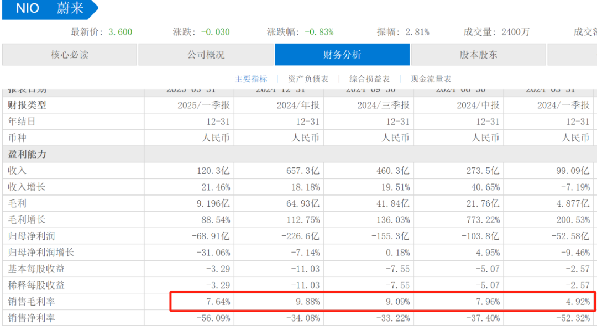The image size is (597, 326).
Task: Switch to the 公司概况 tab
Action: point(206,55)
